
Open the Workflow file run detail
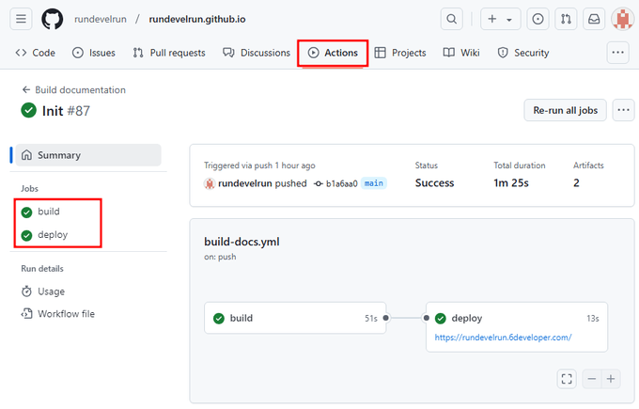[65, 314]
